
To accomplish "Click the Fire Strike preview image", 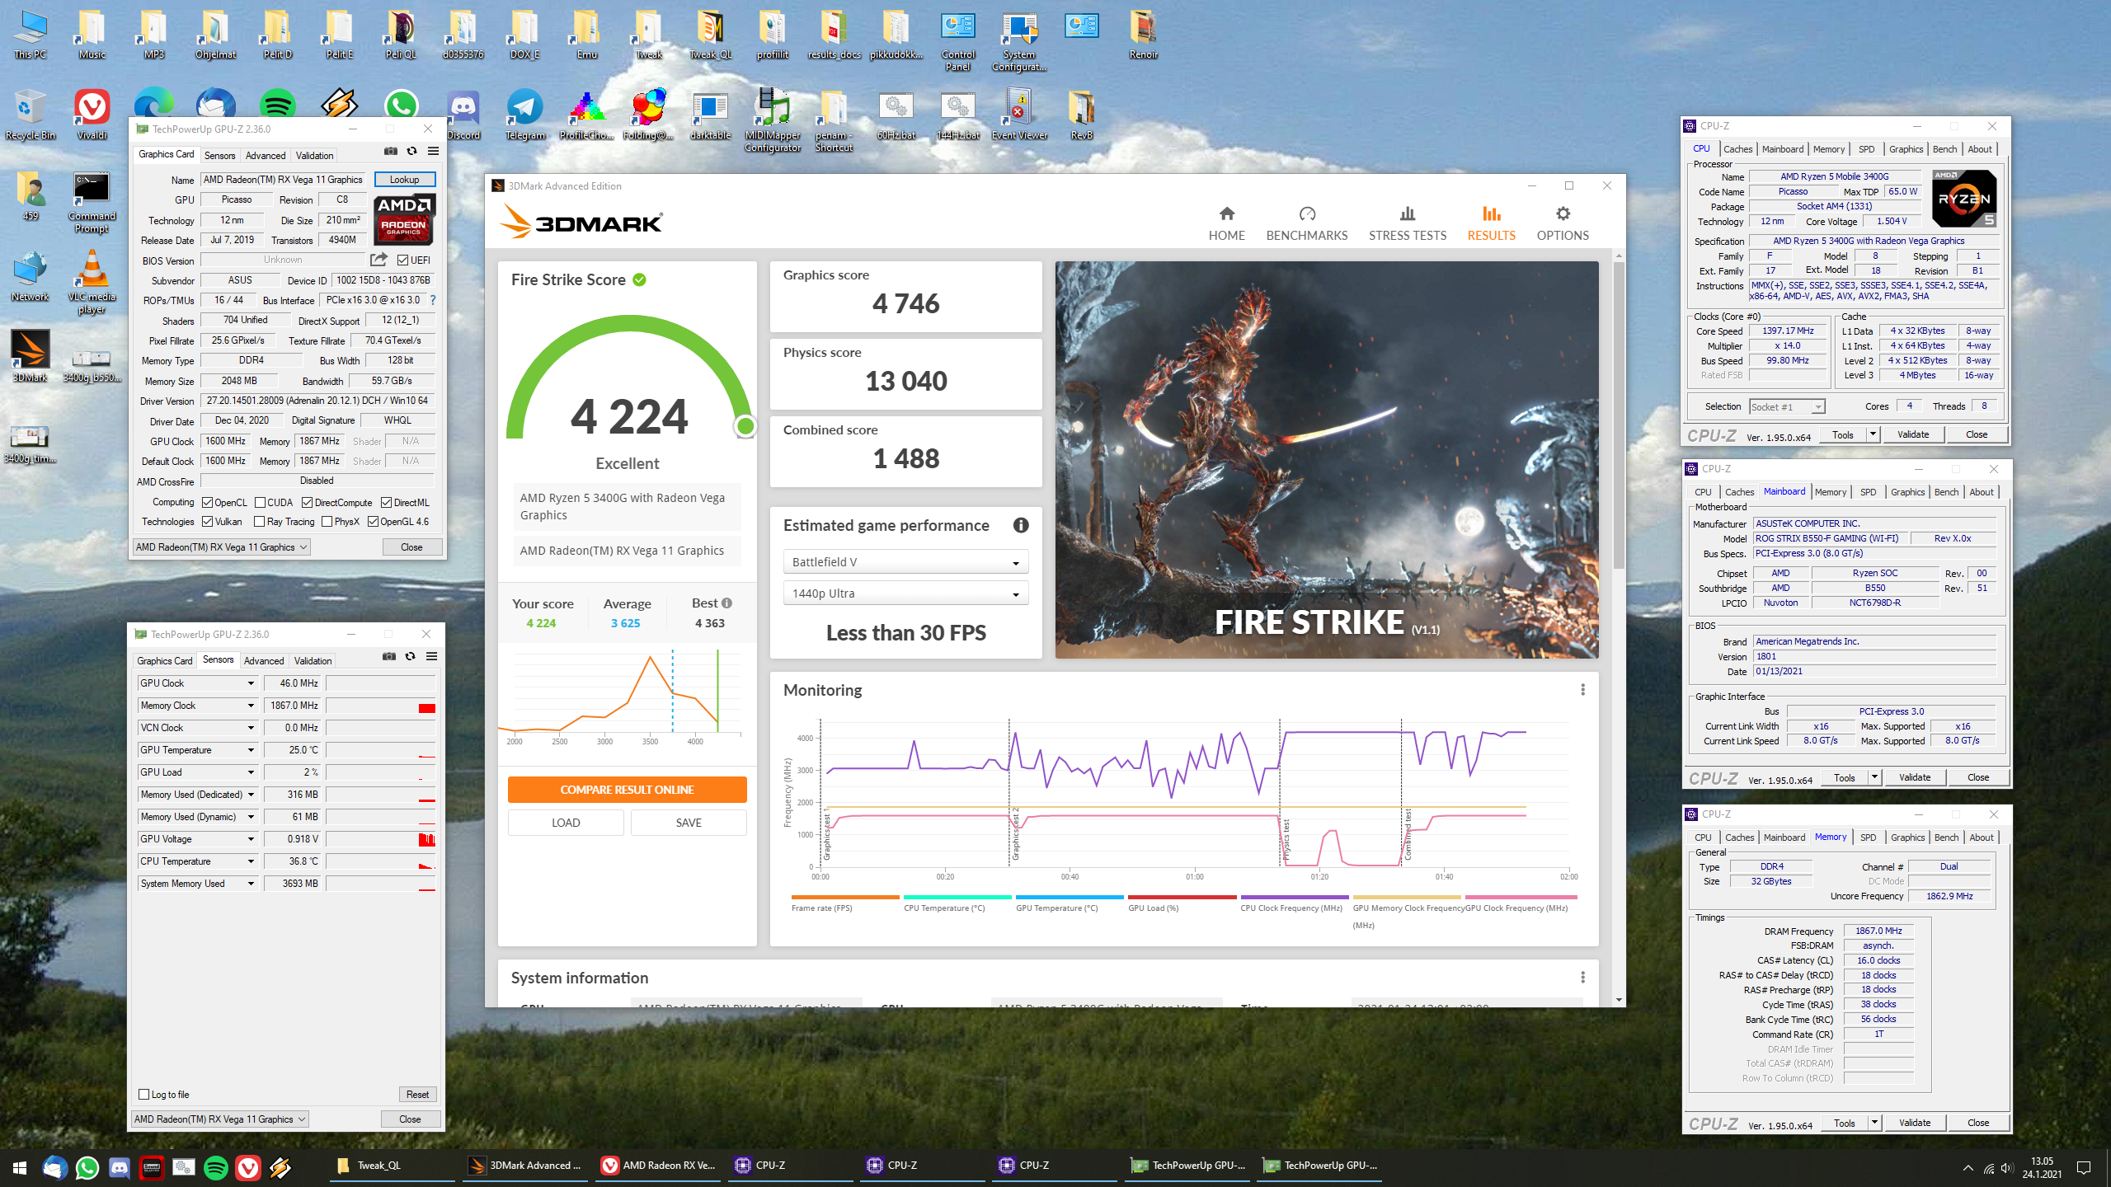I will pos(1327,460).
